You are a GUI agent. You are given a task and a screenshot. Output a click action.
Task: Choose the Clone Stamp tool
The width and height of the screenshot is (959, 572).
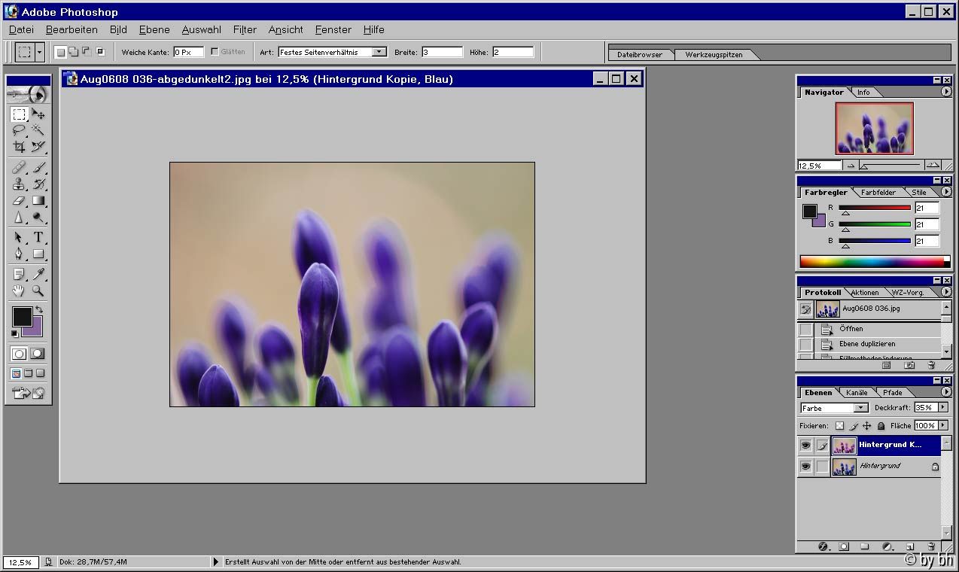[x=19, y=184]
